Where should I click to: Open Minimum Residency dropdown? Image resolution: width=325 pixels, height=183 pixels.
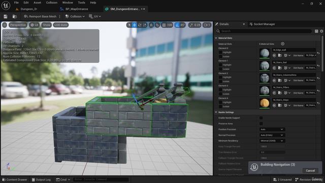coord(272,141)
